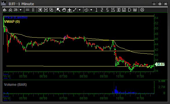The image size is (170, 104).
Task: Select the arrow pointer tool
Action: [x=58, y=10]
